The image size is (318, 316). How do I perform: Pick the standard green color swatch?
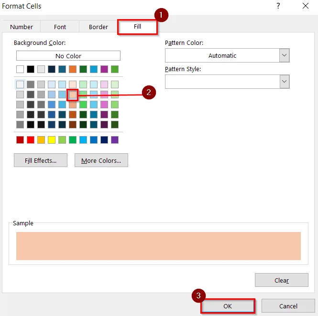pyautogui.click(x=73, y=140)
